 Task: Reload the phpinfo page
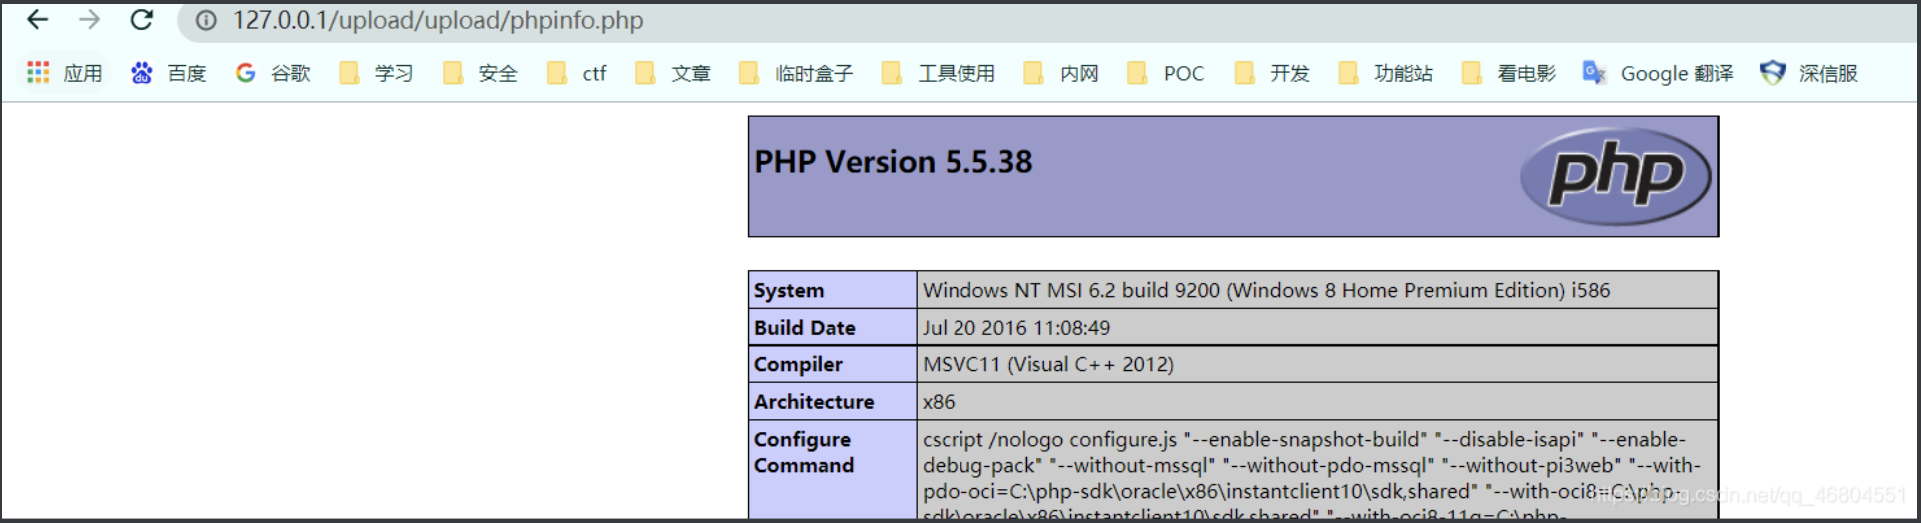[x=142, y=20]
